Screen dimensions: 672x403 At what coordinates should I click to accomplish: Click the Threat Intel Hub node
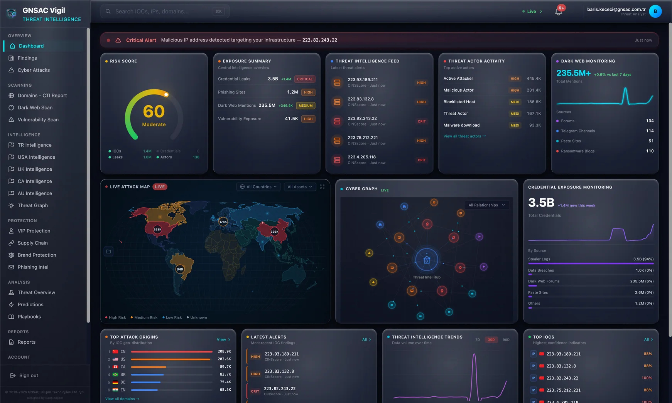427,260
